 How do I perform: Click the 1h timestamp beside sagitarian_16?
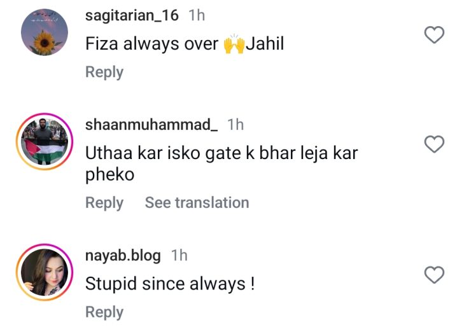pos(197,16)
